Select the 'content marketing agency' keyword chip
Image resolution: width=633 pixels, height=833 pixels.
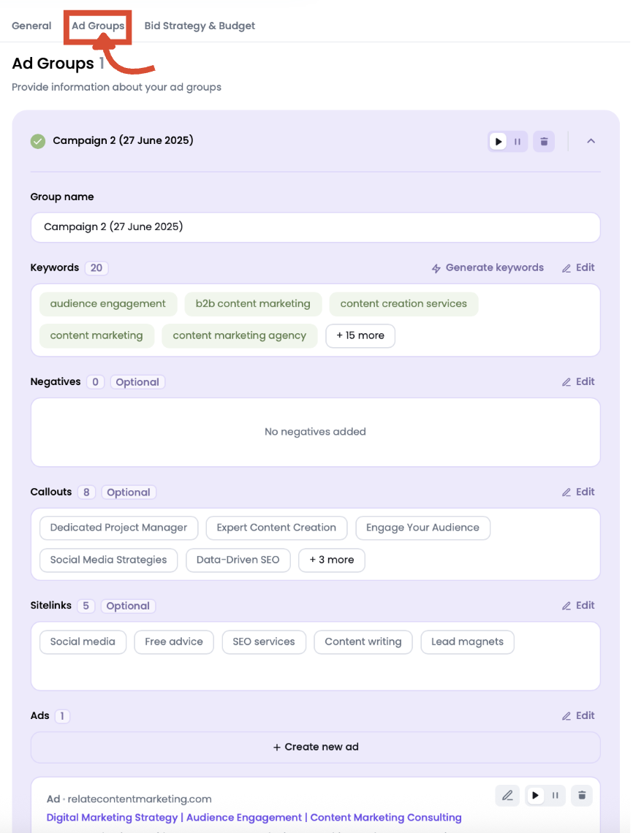(x=240, y=335)
